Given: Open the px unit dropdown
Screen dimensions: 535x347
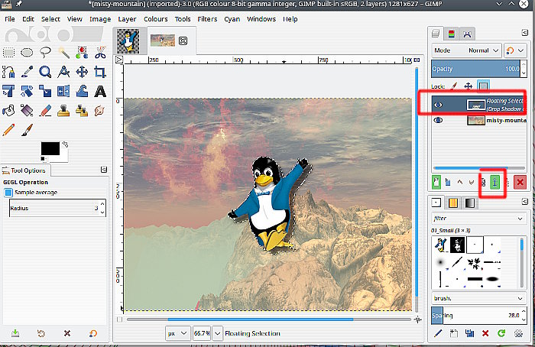Looking at the screenshot, I should point(177,333).
